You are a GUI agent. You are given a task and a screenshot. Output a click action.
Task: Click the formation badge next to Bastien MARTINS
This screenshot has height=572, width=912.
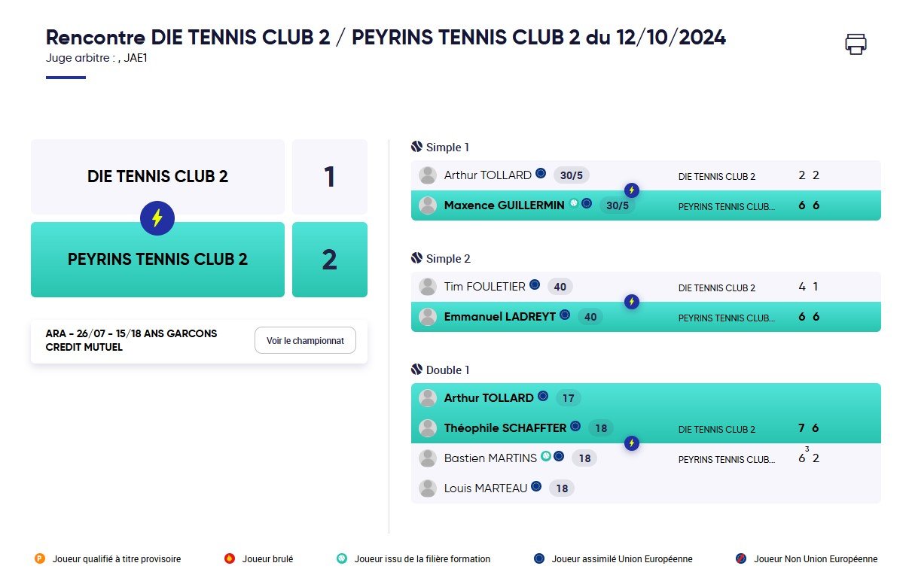546,456
